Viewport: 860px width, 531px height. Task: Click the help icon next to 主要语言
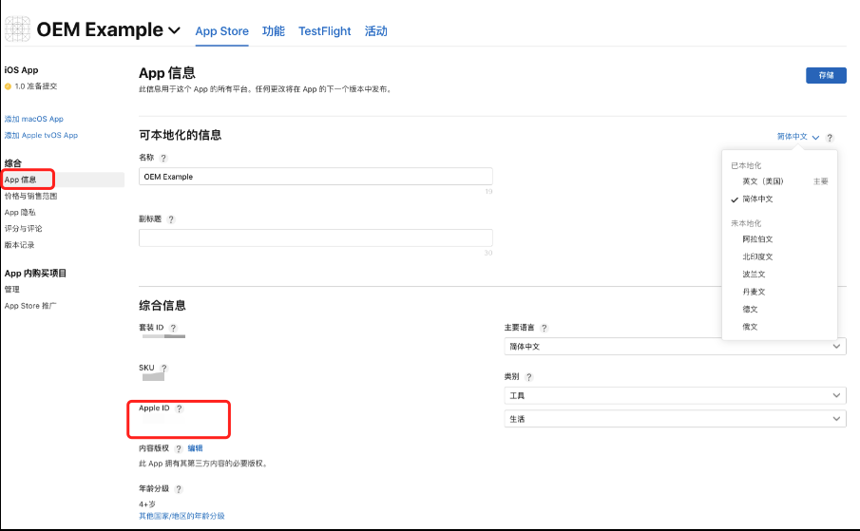pyautogui.click(x=544, y=328)
